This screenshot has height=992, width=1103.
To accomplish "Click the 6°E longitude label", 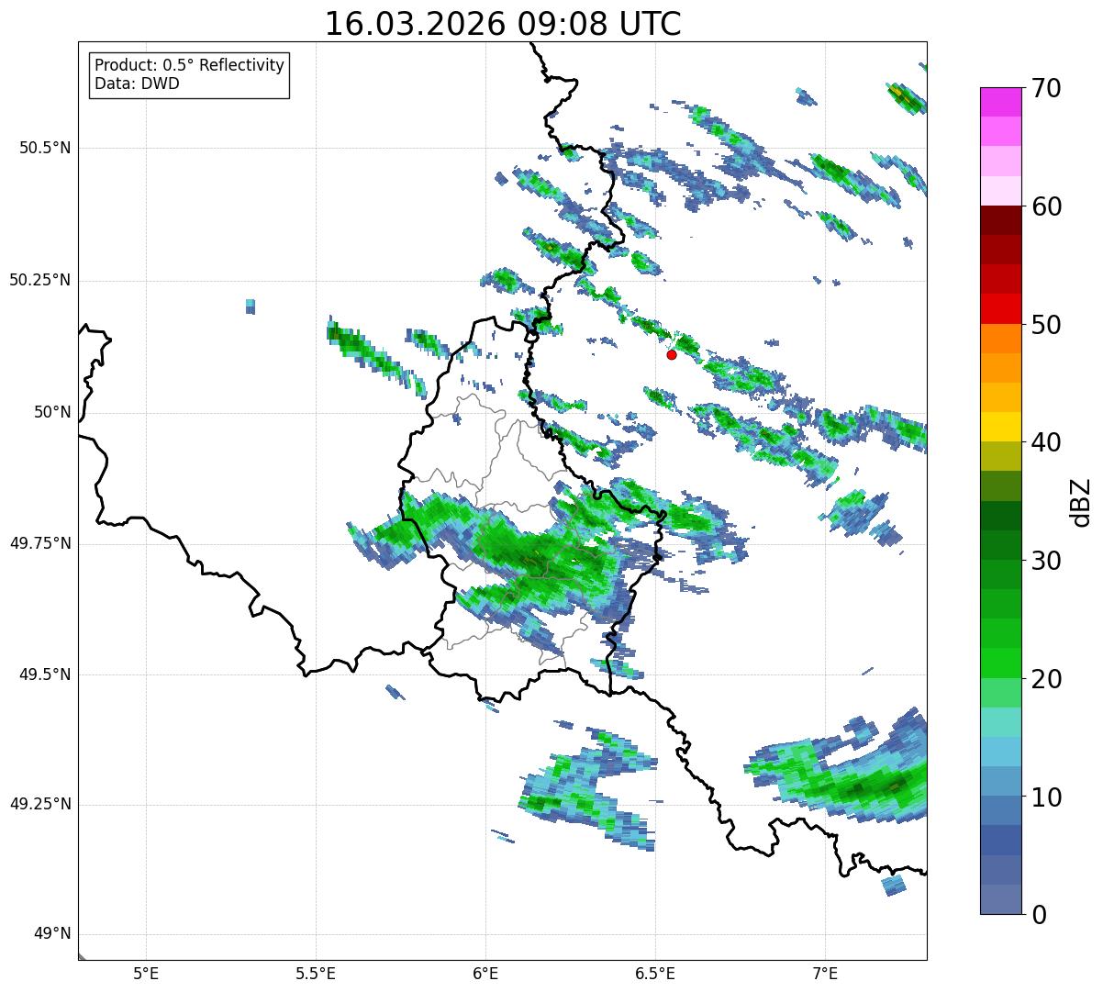I will 485,973.
